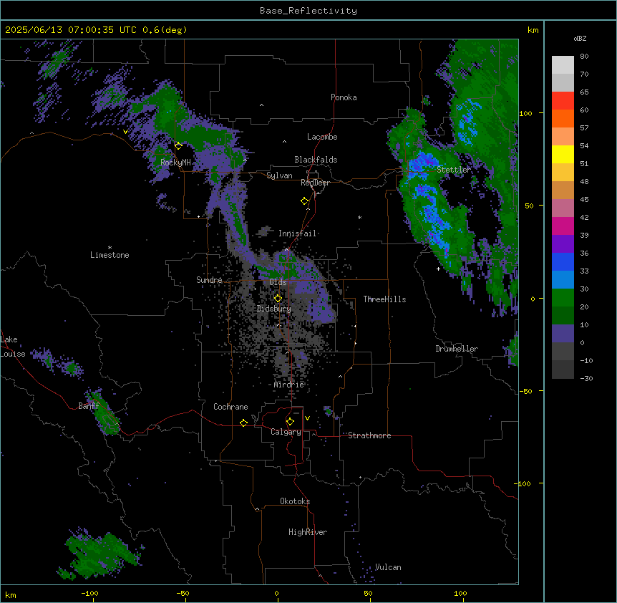The width and height of the screenshot is (617, 603).
Task: Click the Sylvan label
Action: (279, 175)
